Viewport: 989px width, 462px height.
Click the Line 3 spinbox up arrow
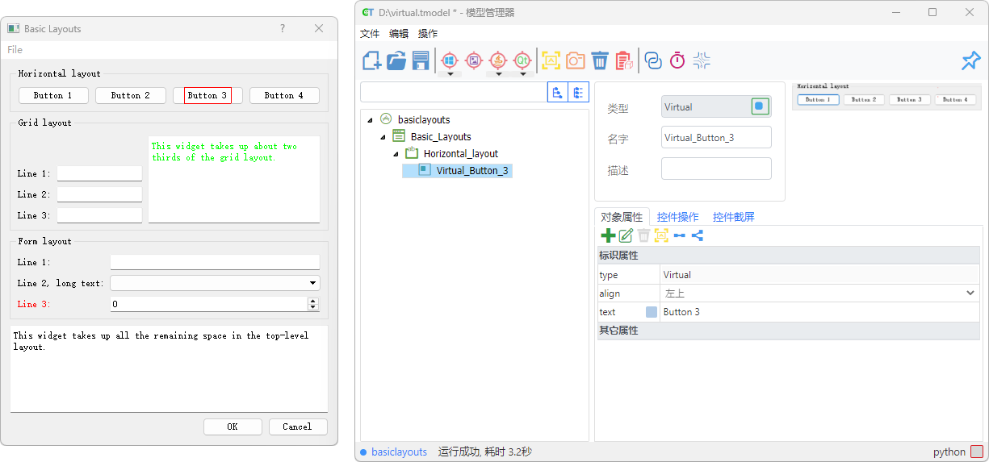313,301
